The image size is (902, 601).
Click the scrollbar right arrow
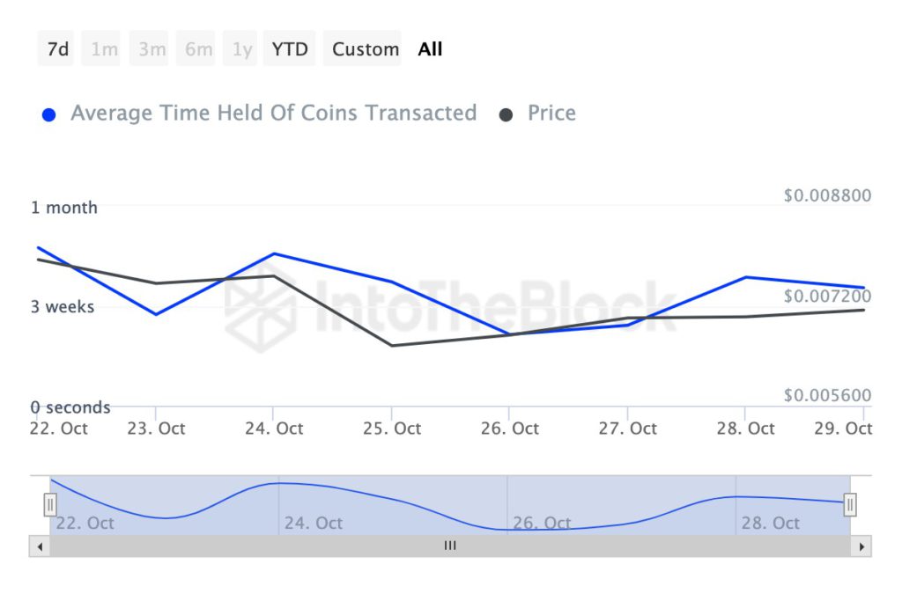click(x=861, y=546)
